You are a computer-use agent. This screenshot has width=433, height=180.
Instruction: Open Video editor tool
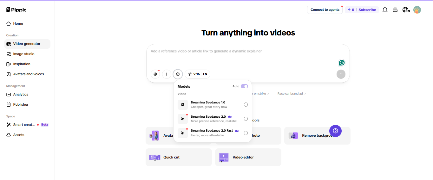pos(248,157)
